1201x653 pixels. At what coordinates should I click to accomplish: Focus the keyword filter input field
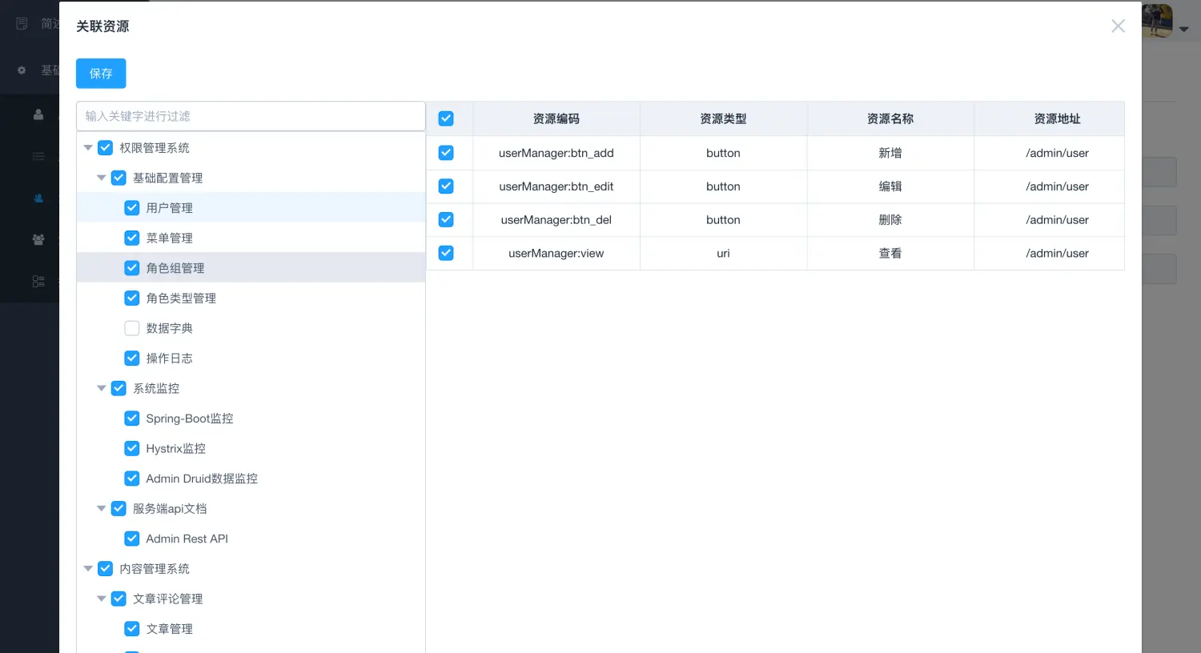[251, 116]
